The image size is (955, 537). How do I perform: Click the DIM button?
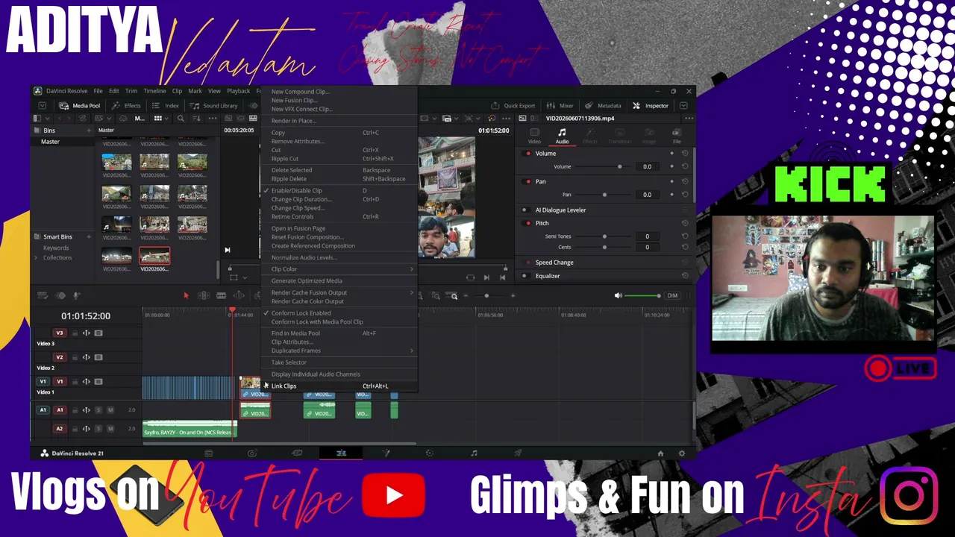click(x=672, y=296)
